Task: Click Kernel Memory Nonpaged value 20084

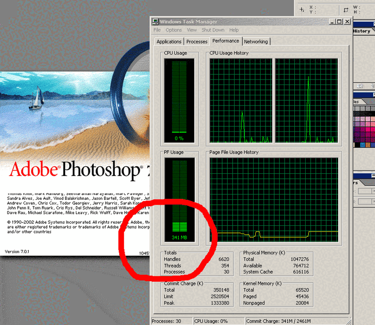Action: coord(302,303)
